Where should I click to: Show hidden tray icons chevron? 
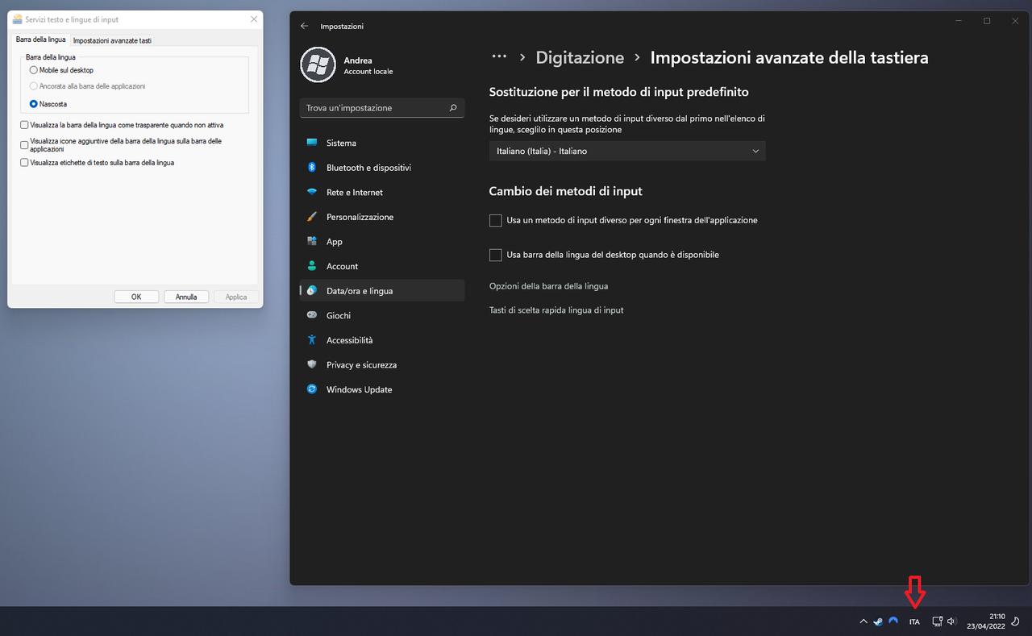tap(863, 621)
